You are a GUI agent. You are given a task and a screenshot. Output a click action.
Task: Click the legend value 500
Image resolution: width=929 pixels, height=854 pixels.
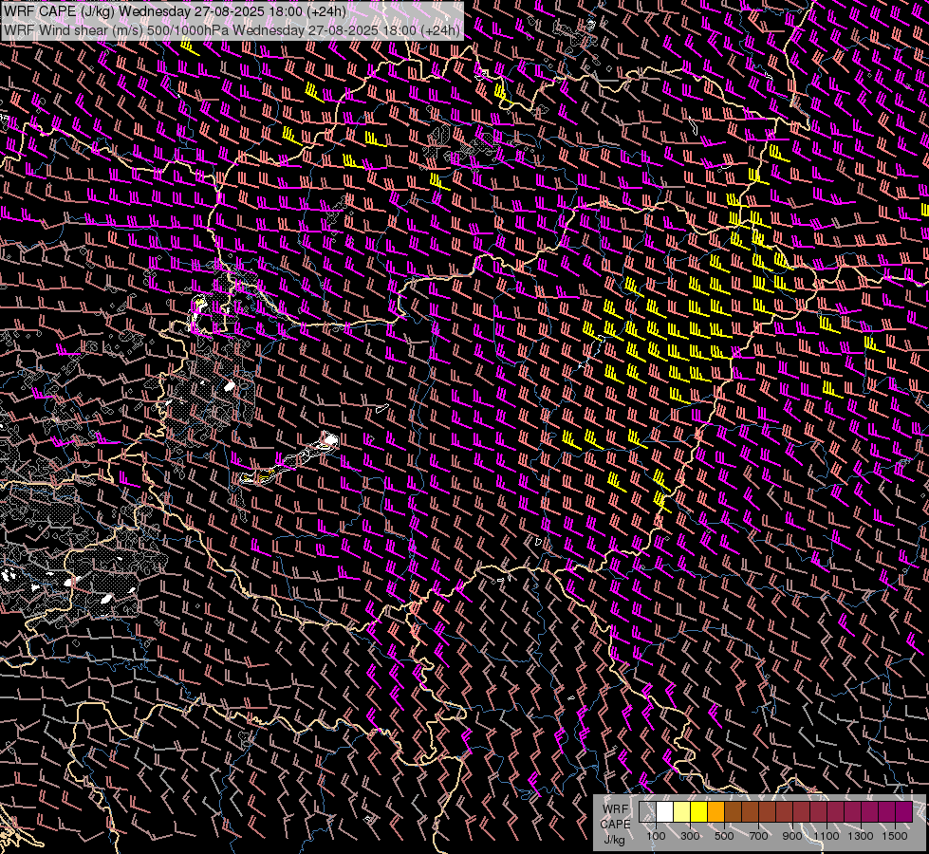pyautogui.click(x=724, y=836)
